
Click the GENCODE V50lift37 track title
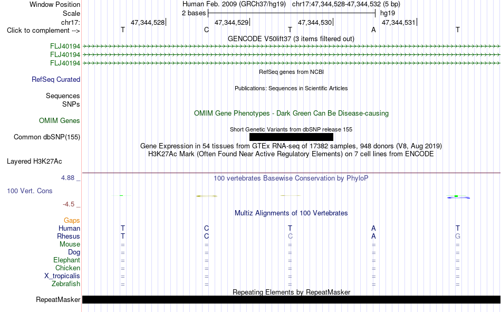(x=291, y=39)
